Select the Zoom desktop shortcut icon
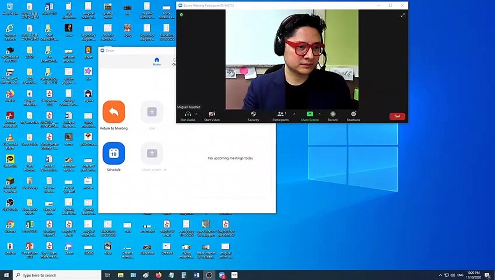 [x=69, y=248]
